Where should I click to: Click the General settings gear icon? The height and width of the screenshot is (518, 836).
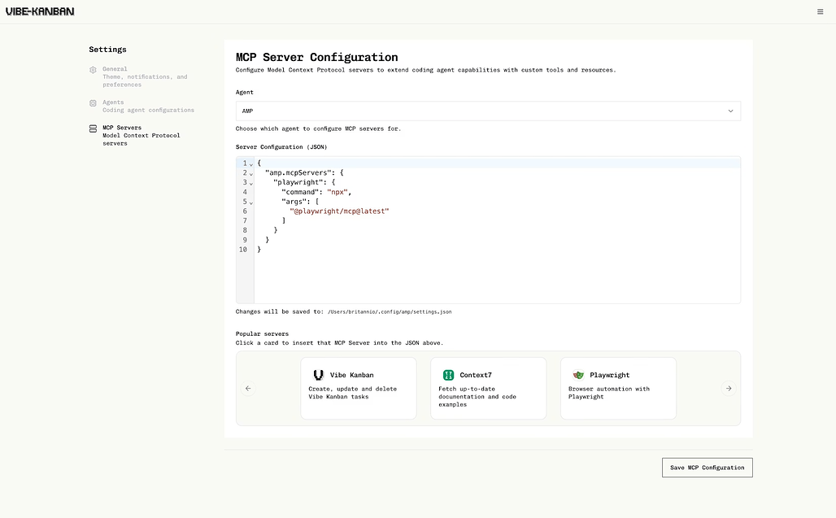coord(93,70)
